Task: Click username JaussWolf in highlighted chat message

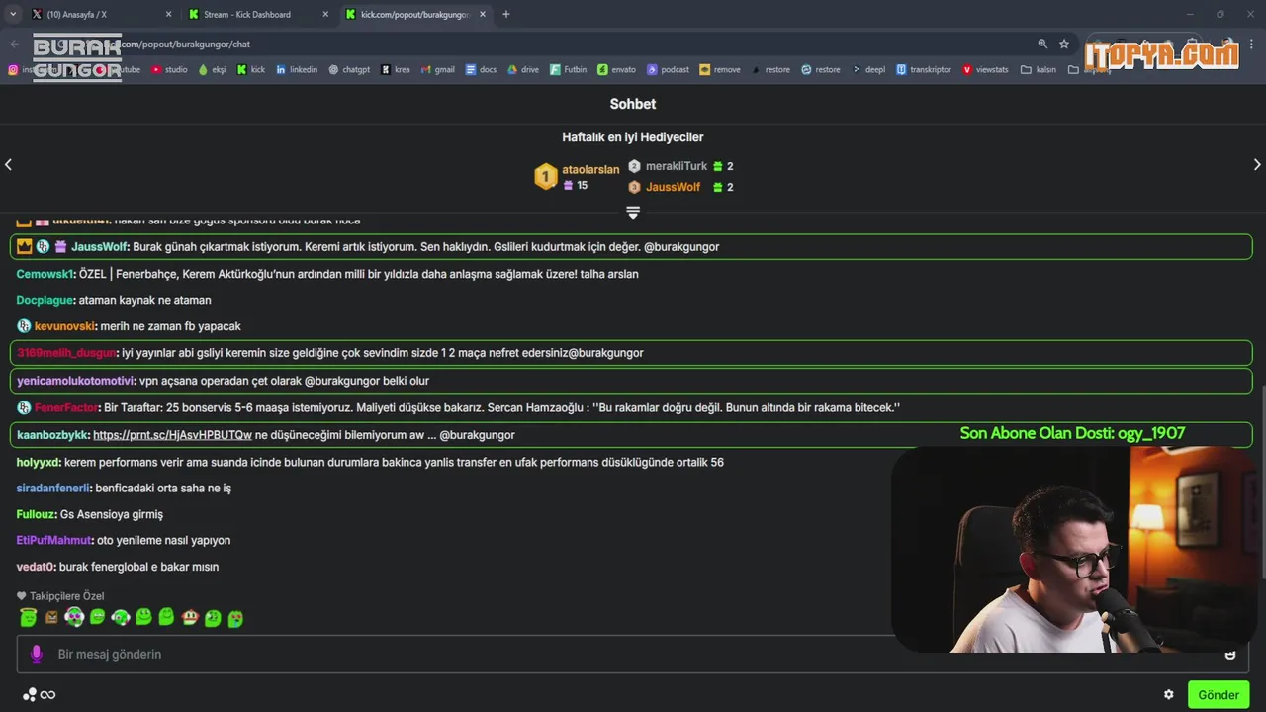Action: tap(99, 247)
